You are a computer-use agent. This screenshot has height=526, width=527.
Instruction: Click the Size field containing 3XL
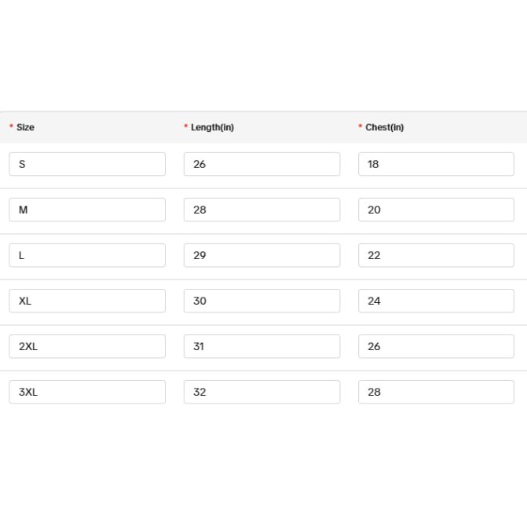tap(87, 392)
